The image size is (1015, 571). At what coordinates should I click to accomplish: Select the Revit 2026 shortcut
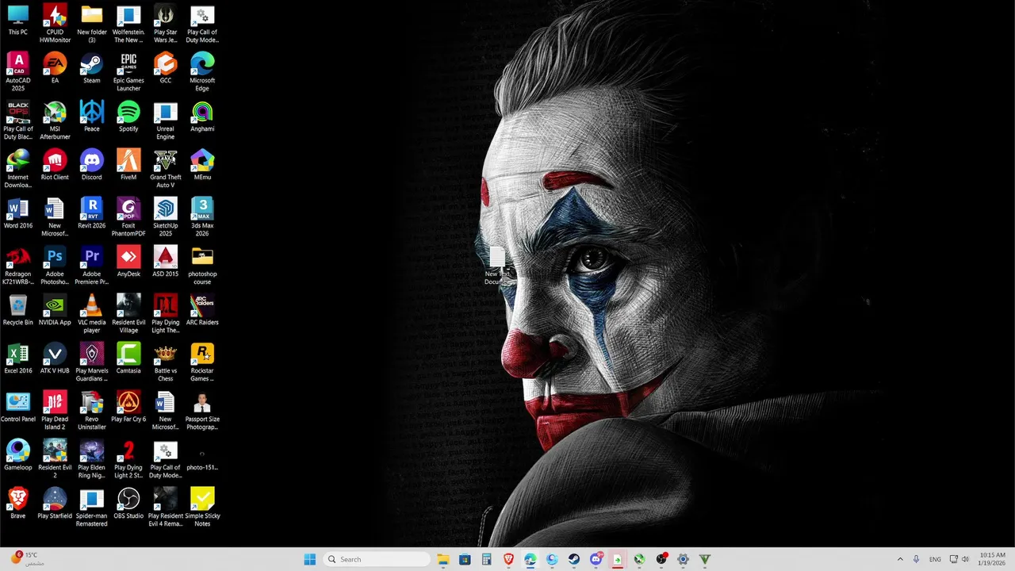pos(92,213)
